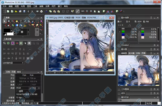This screenshot has width=162, height=106.
Task: Set zoom to 100% in toolbar
Action: [83, 11]
